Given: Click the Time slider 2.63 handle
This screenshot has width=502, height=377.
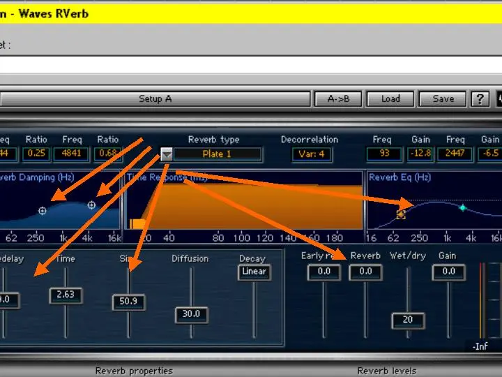Looking at the screenshot, I should click(66, 295).
